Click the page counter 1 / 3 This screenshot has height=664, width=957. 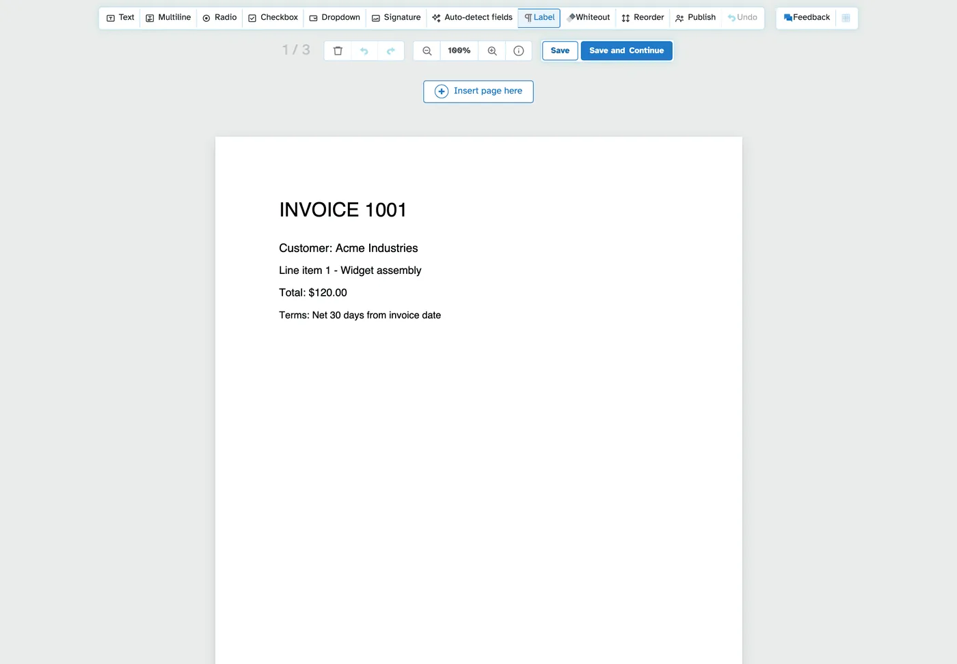296,50
